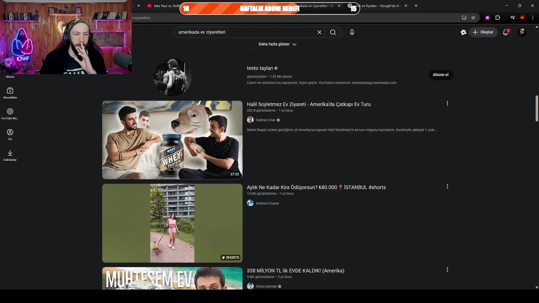Click the @testotaylan handle text
Image resolution: width=539 pixels, height=303 pixels.
256,77
